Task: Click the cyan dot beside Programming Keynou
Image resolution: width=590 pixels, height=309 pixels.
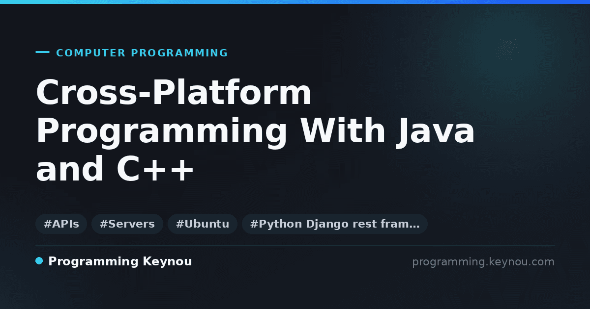Action: [39, 261]
